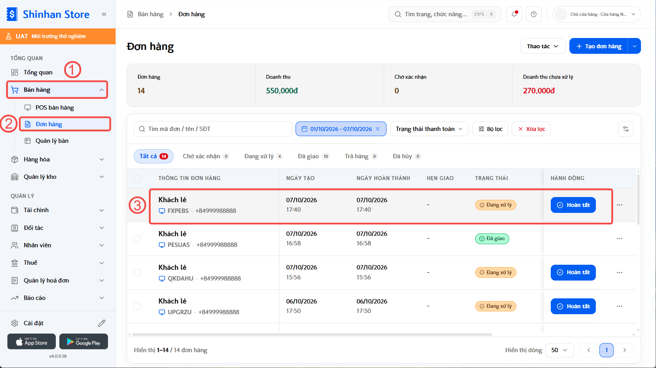Viewport: 656px width, 368px height.
Task: Tick the checkbox for order QKDAHU
Action: [x=137, y=273]
